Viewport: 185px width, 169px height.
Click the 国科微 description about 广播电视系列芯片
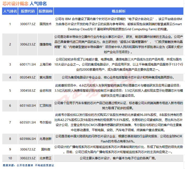[119, 149]
